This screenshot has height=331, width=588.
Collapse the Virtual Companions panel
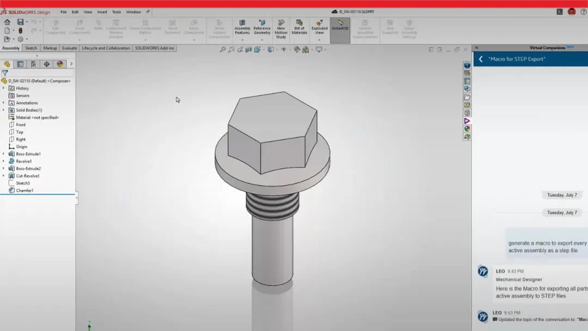[476, 48]
